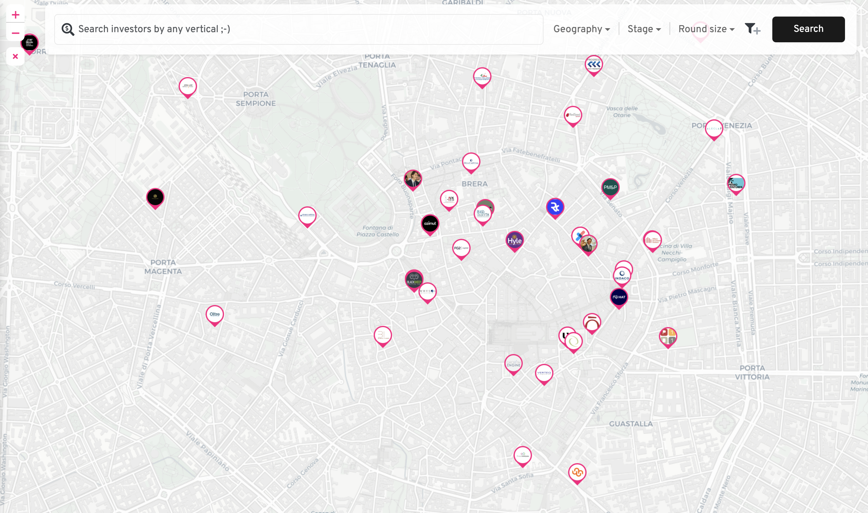
Task: Click the PM&P investor pin
Action: pyautogui.click(x=610, y=187)
